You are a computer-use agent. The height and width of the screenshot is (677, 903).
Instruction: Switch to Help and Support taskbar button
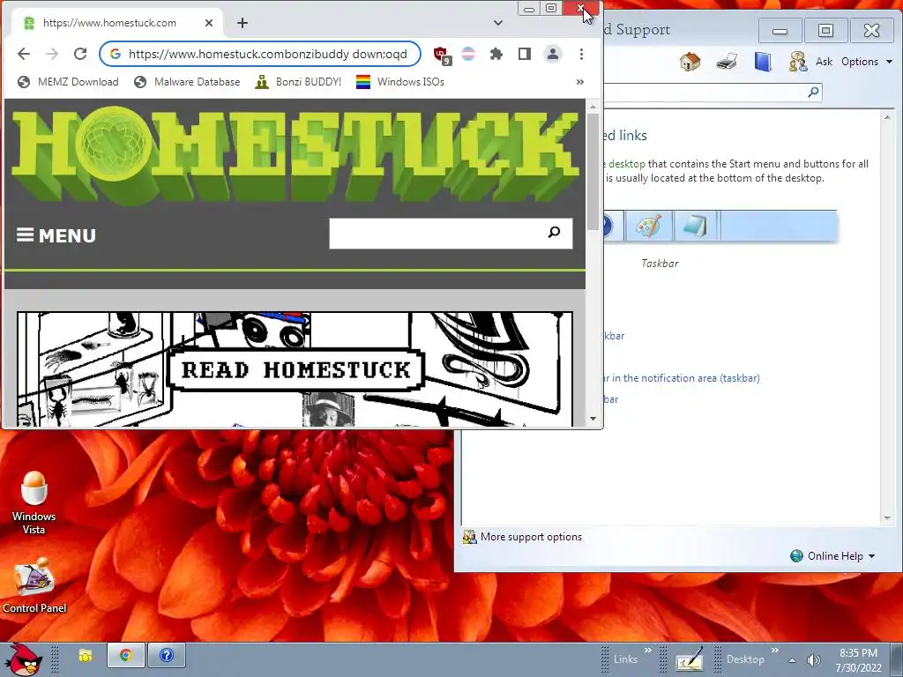[167, 656]
